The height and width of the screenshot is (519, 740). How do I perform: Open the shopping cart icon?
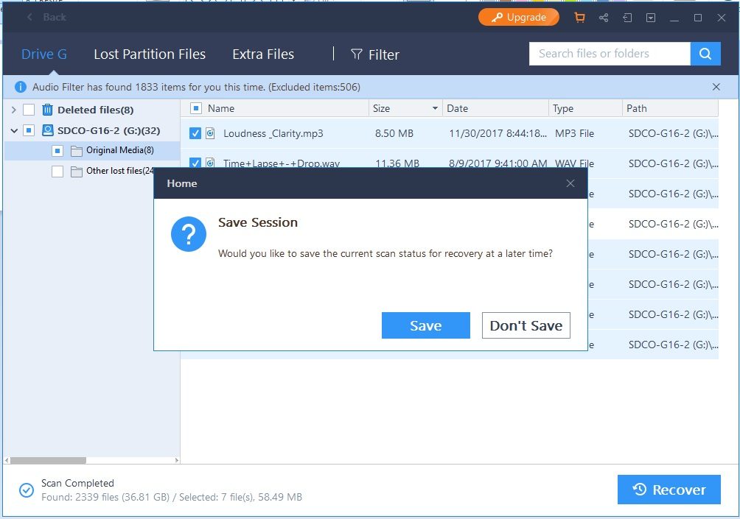(579, 18)
